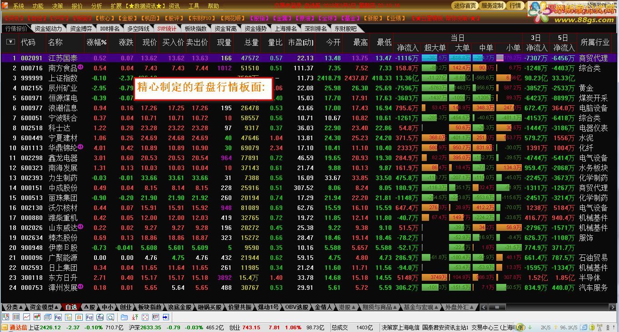Open the 分析 menu

click(96, 6)
